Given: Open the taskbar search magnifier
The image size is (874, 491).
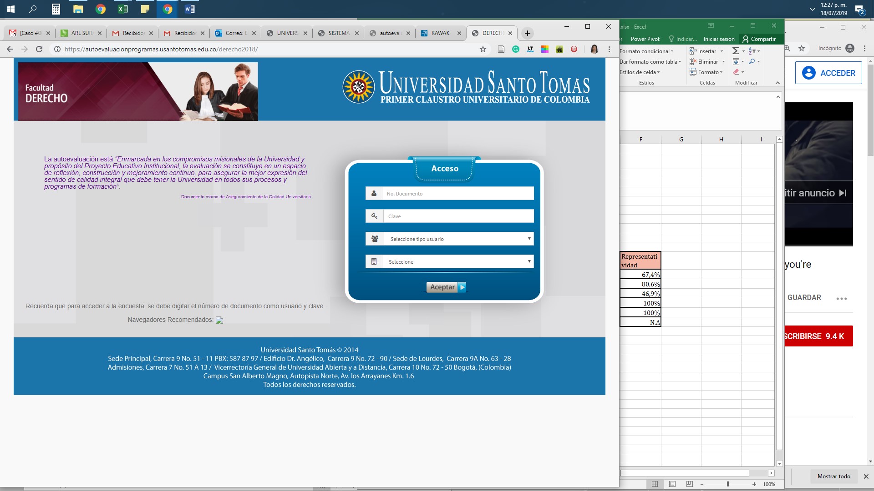Looking at the screenshot, I should tap(33, 9).
